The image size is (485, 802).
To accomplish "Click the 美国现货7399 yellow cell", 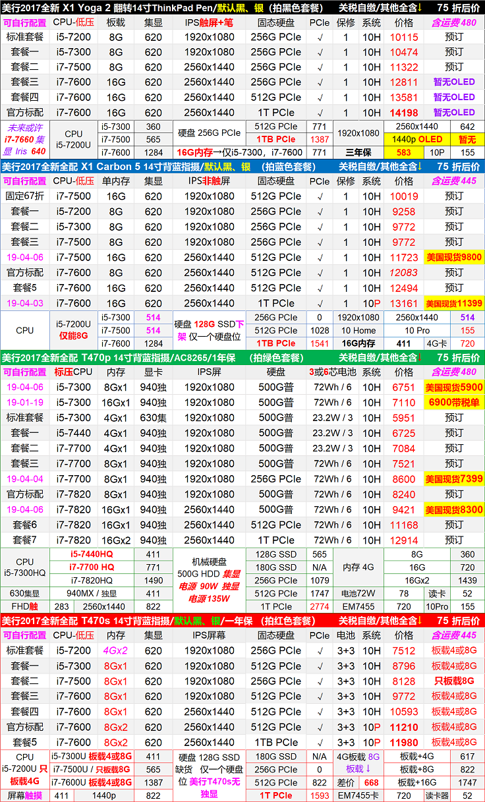I will tap(454, 480).
